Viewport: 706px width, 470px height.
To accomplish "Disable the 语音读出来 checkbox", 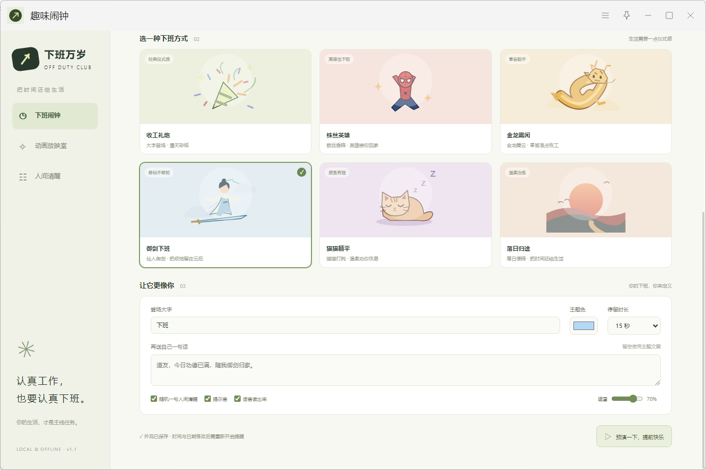I will point(237,399).
